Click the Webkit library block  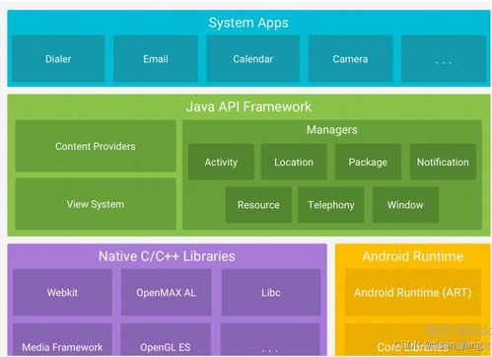62,292
